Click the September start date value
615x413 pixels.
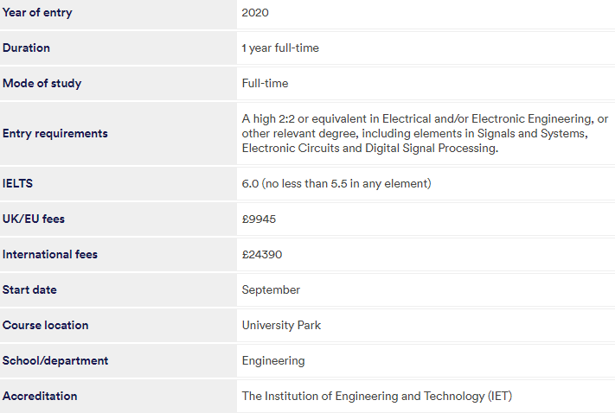point(271,290)
